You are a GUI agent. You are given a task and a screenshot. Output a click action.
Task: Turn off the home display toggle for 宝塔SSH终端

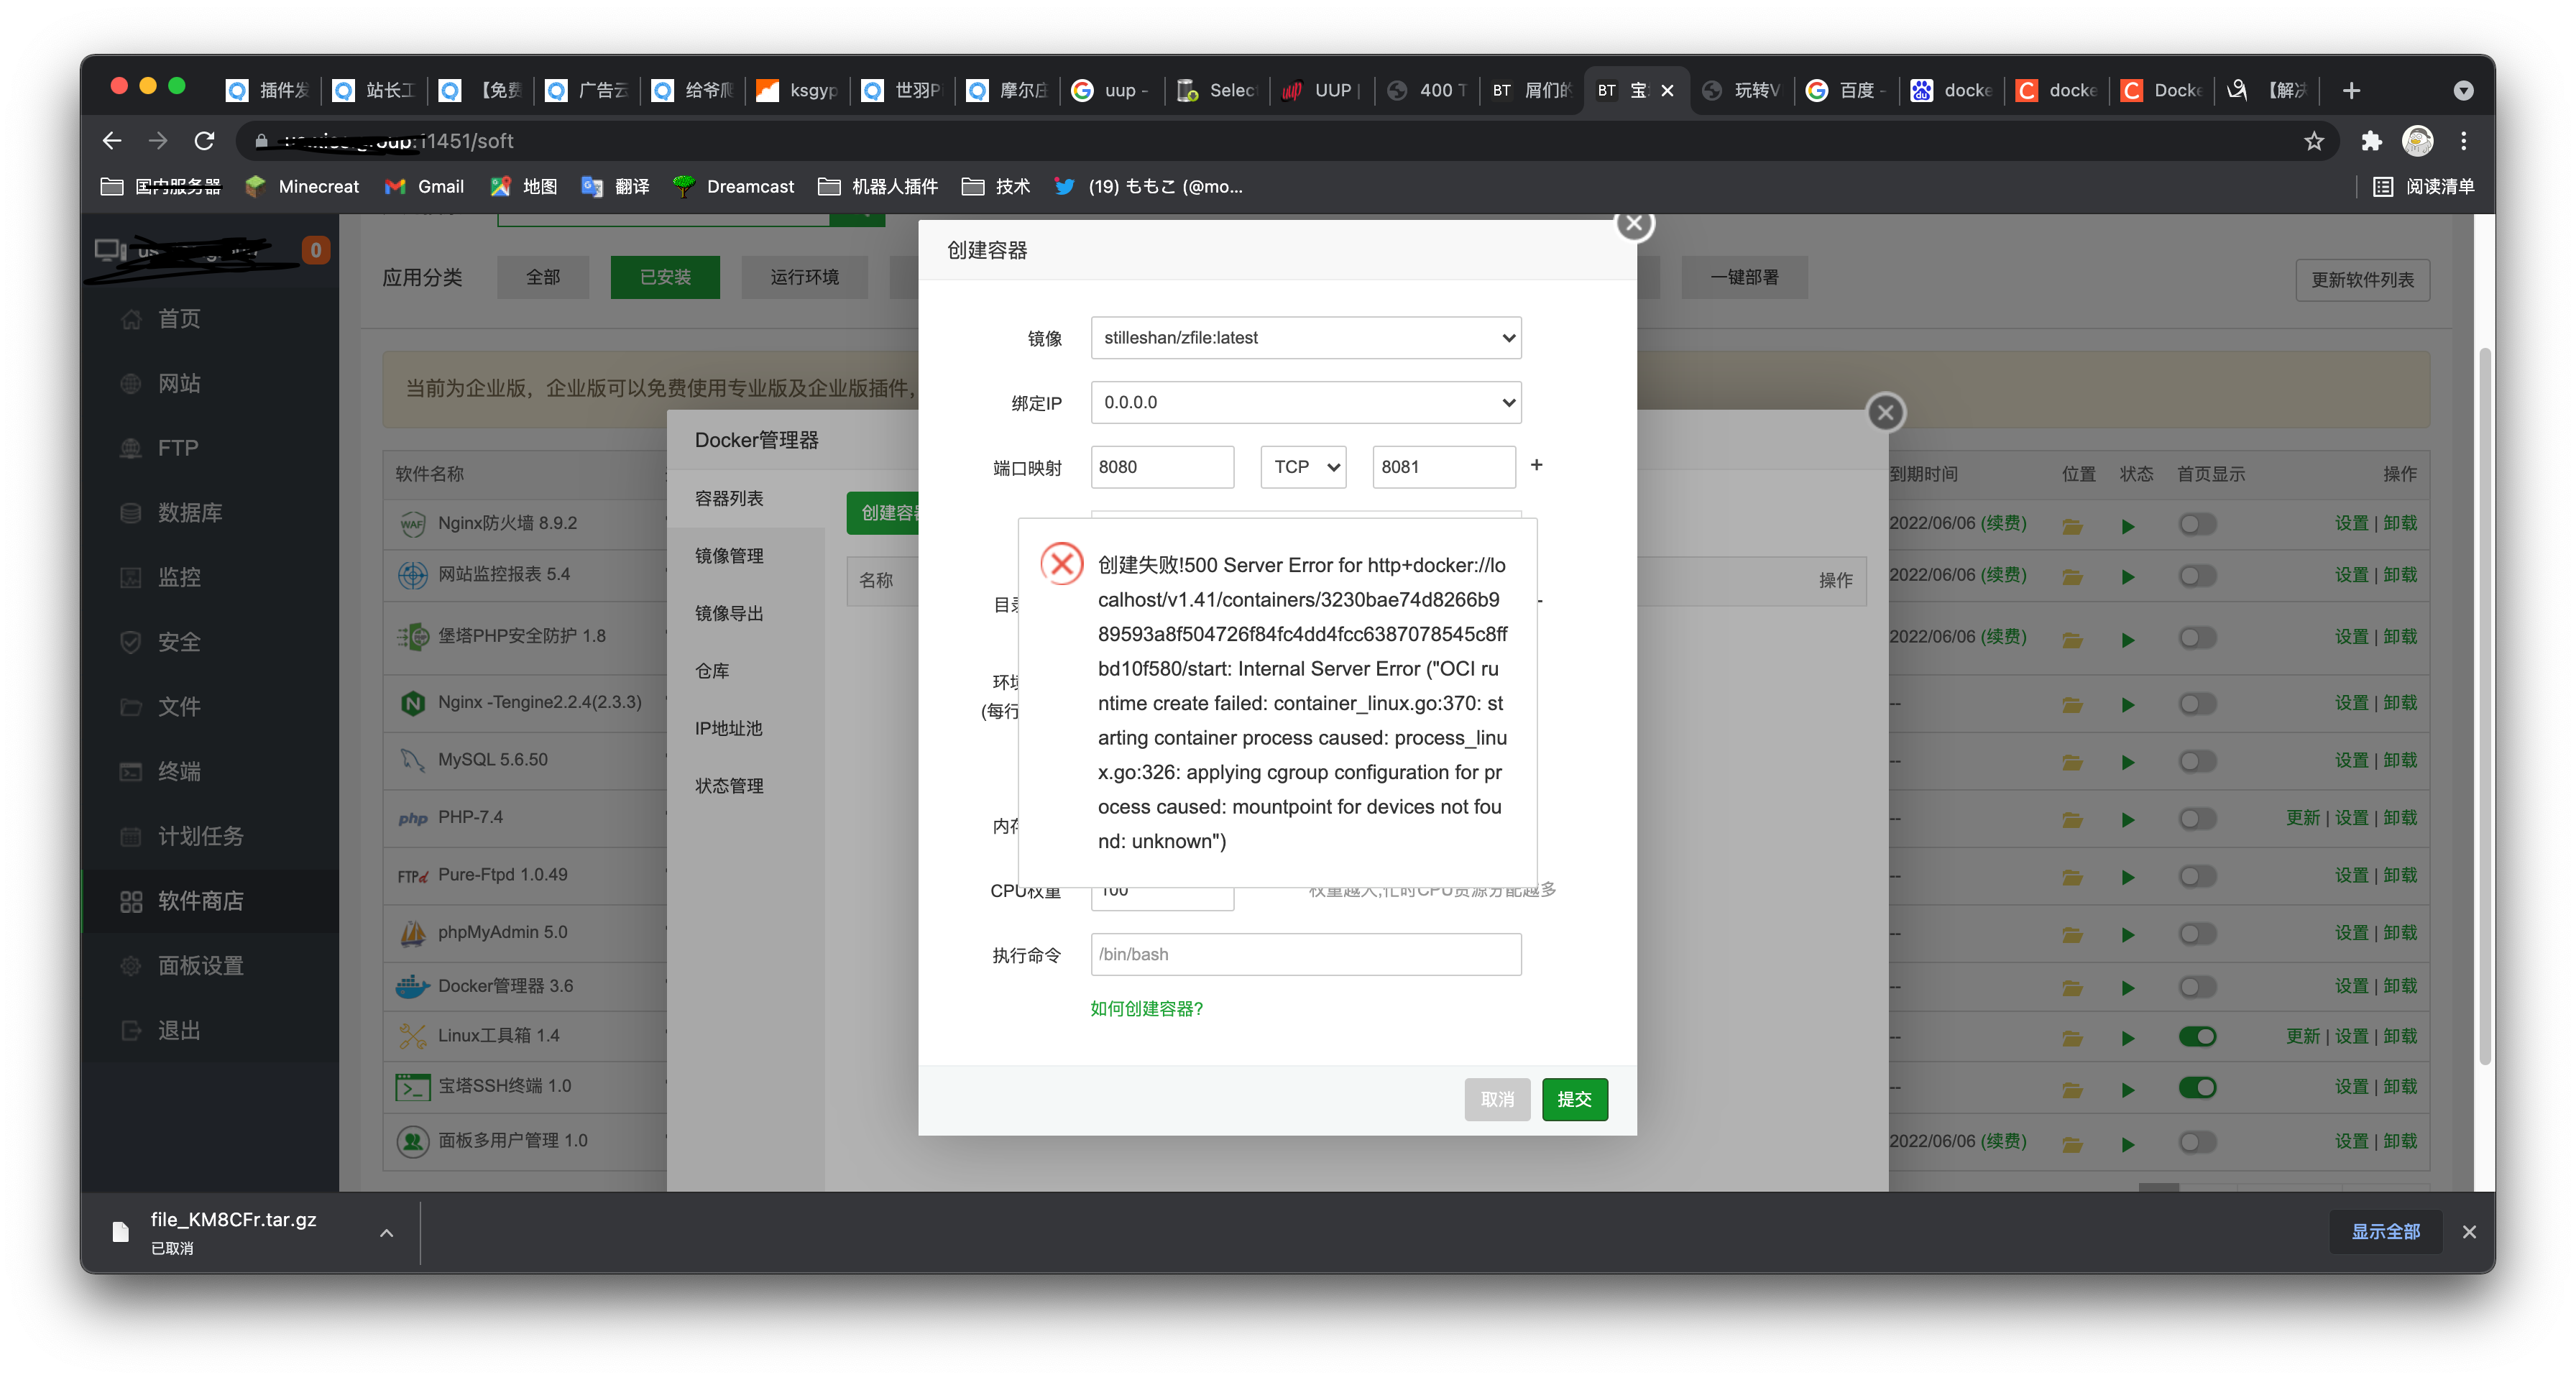[x=2197, y=1087]
